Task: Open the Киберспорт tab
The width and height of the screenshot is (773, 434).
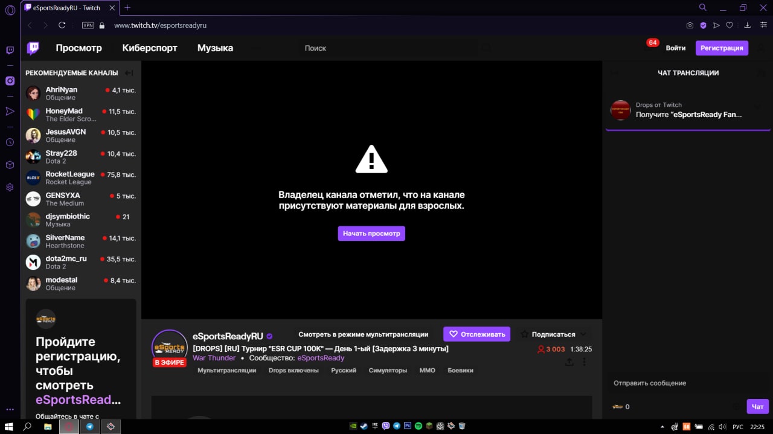Action: [150, 48]
